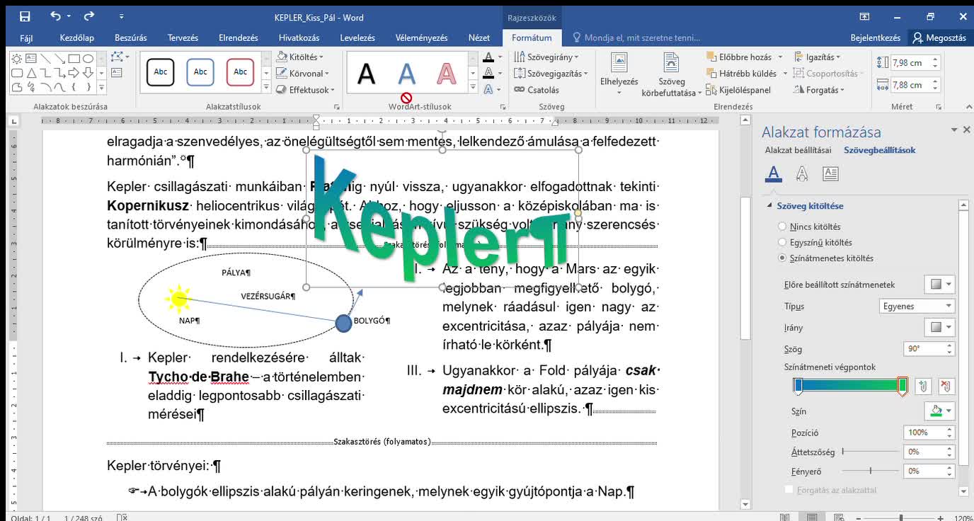974x521 pixels.
Task: Open the Layout & Properties textbox icon
Action: click(x=830, y=173)
